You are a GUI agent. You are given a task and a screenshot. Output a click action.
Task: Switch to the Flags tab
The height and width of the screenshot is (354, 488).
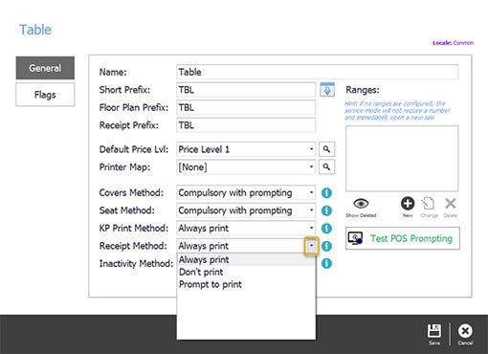pyautogui.click(x=45, y=95)
